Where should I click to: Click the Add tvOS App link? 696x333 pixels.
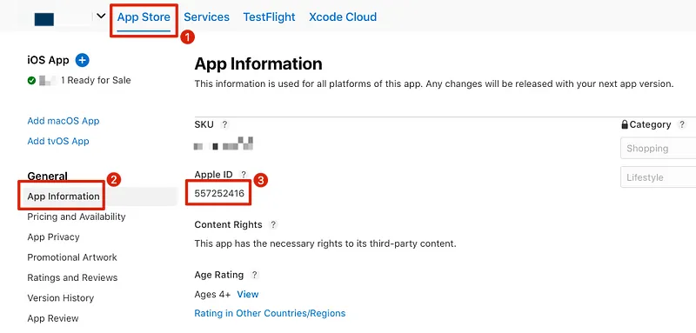point(58,142)
